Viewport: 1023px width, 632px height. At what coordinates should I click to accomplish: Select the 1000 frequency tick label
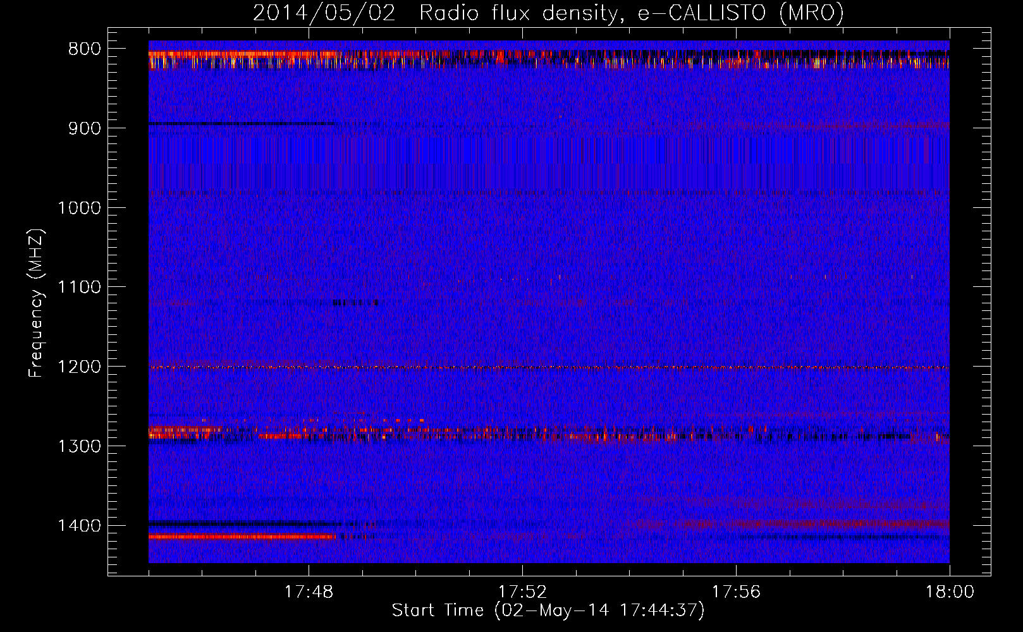pos(79,208)
